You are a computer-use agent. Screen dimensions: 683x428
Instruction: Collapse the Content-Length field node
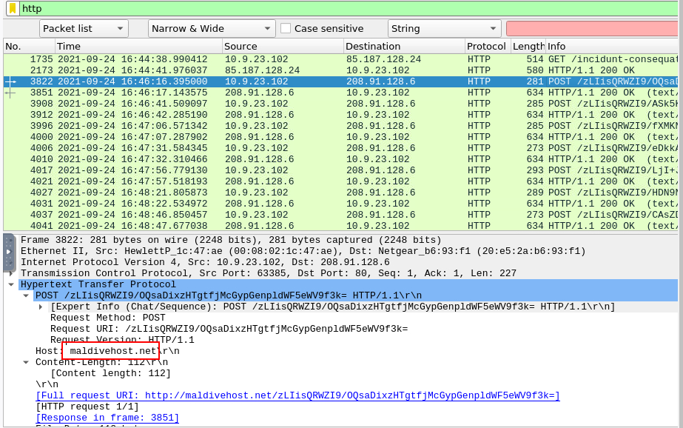coord(27,362)
